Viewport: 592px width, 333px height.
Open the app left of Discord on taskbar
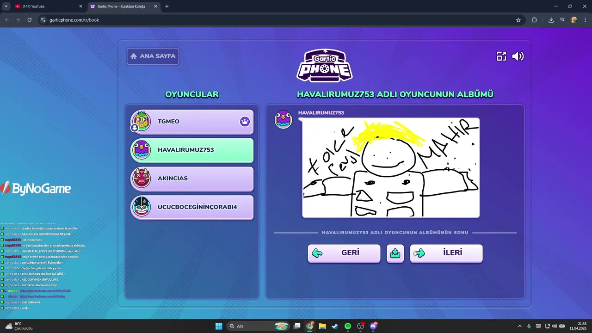[x=360, y=326]
